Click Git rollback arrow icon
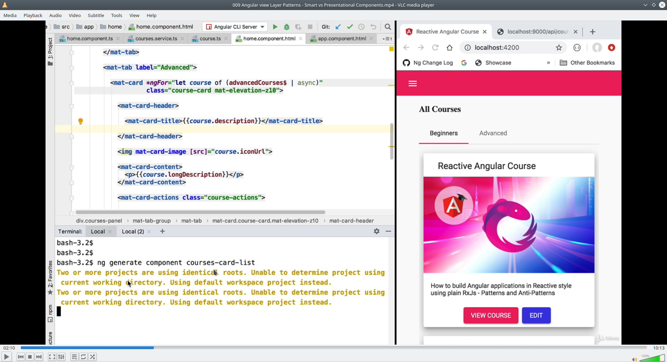667x362 pixels. coord(373,27)
